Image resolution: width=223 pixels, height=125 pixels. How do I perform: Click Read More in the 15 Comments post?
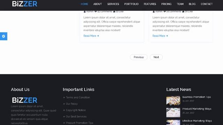pyautogui.click(x=91, y=36)
